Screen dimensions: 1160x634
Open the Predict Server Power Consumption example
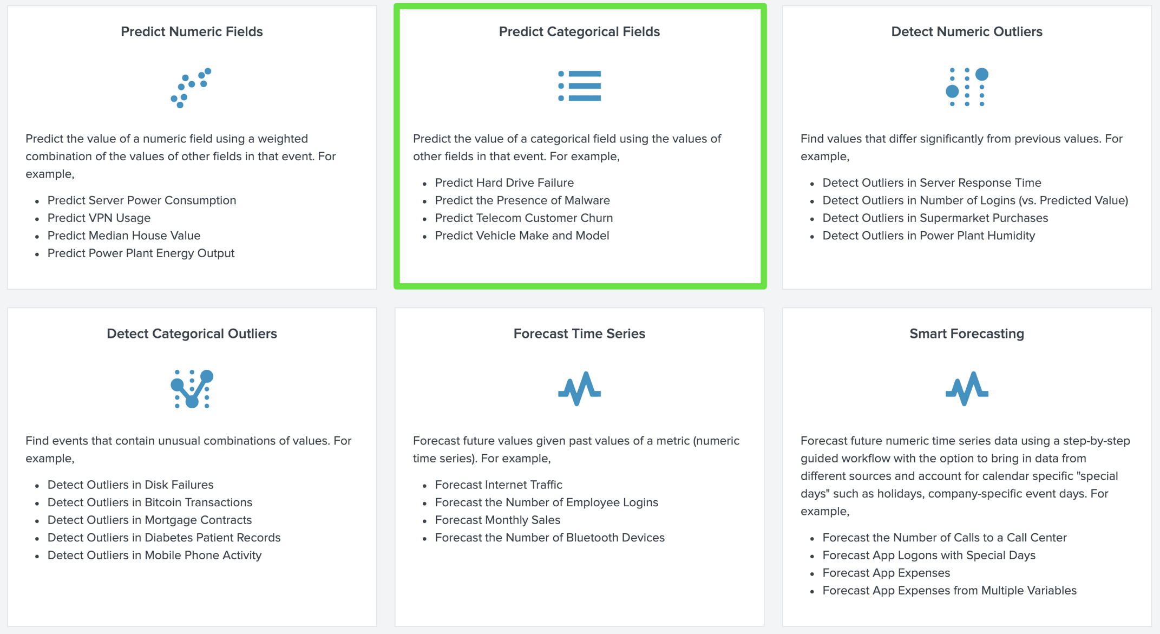[x=141, y=200]
